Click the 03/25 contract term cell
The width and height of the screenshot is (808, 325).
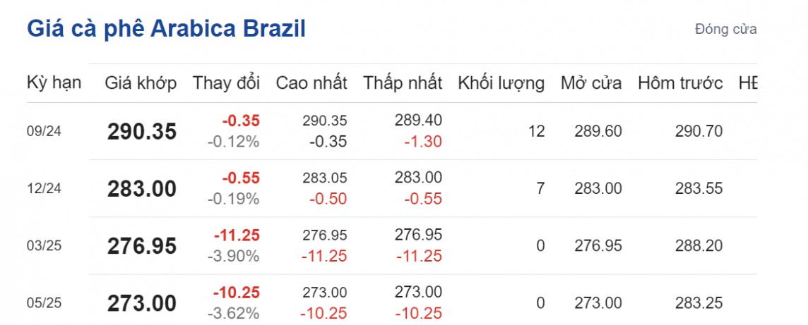pos(44,245)
